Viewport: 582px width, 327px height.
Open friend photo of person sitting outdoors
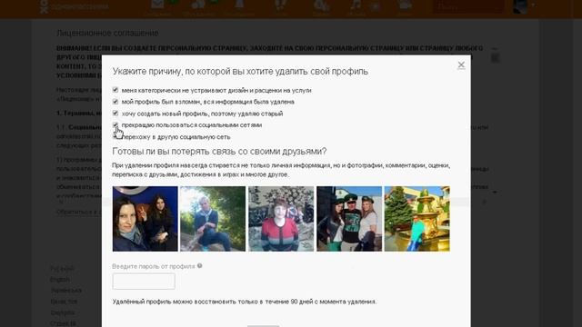[213, 219]
